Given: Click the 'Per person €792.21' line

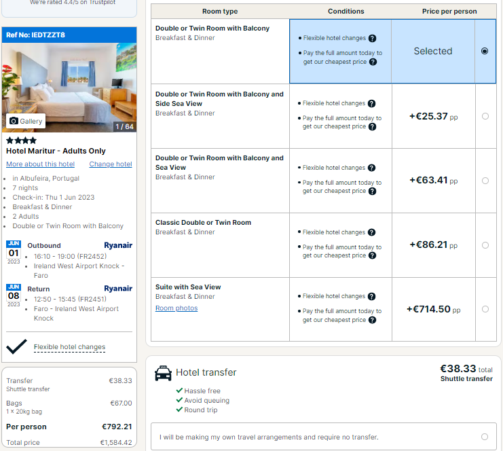Looking at the screenshot, I should click(69, 427).
